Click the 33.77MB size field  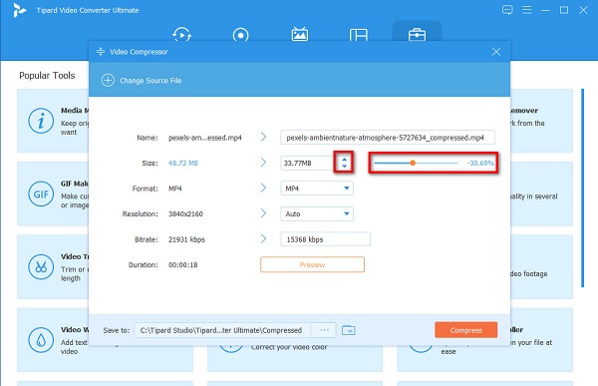[307, 163]
